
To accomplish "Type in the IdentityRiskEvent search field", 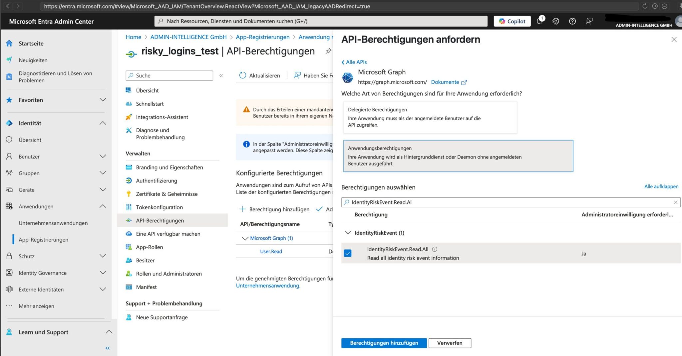I will pos(466,202).
